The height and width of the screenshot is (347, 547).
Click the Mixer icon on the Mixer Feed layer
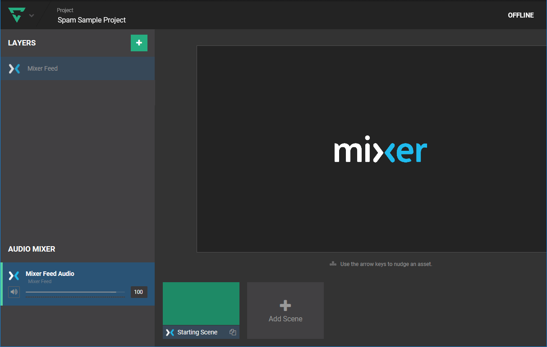[x=14, y=68]
